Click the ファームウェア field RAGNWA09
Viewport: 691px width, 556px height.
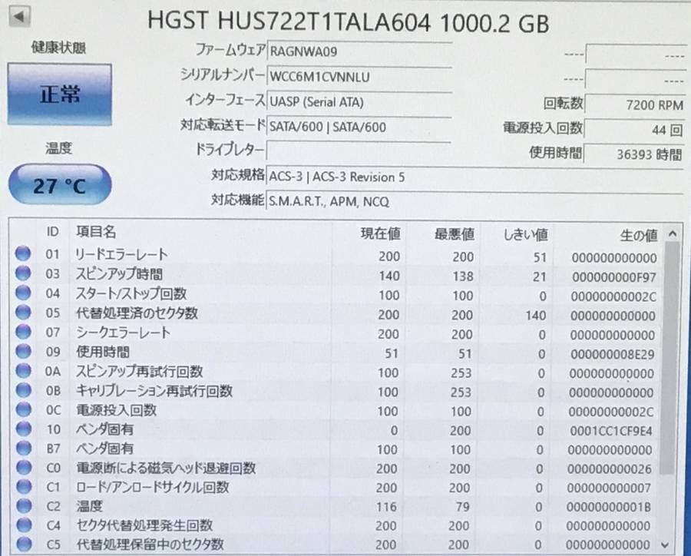[x=359, y=51]
